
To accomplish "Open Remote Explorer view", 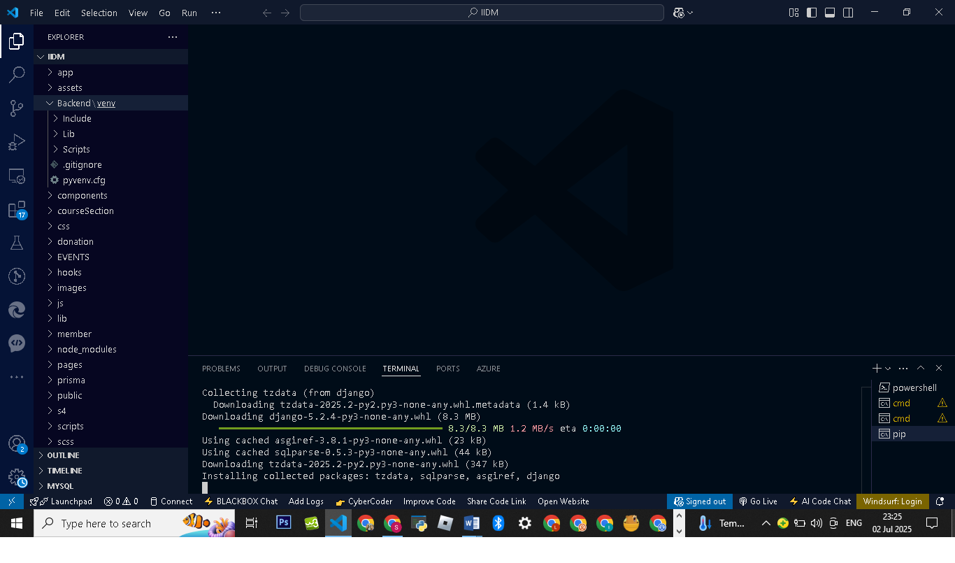I will point(17,176).
